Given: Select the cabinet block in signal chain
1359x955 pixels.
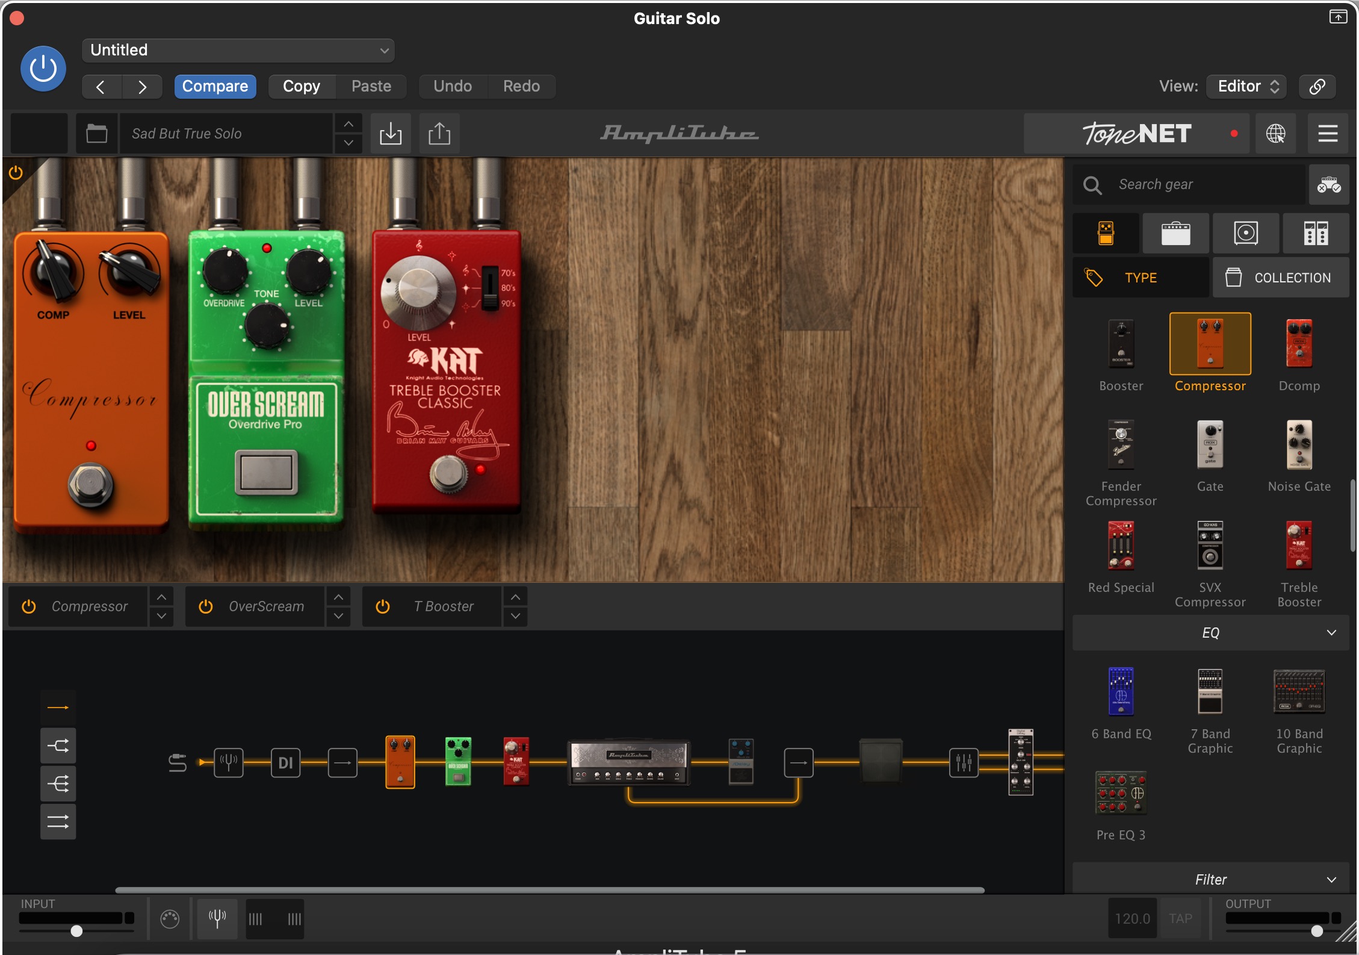Looking at the screenshot, I should [x=881, y=761].
